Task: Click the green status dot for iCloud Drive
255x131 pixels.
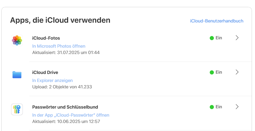Action: (212, 72)
